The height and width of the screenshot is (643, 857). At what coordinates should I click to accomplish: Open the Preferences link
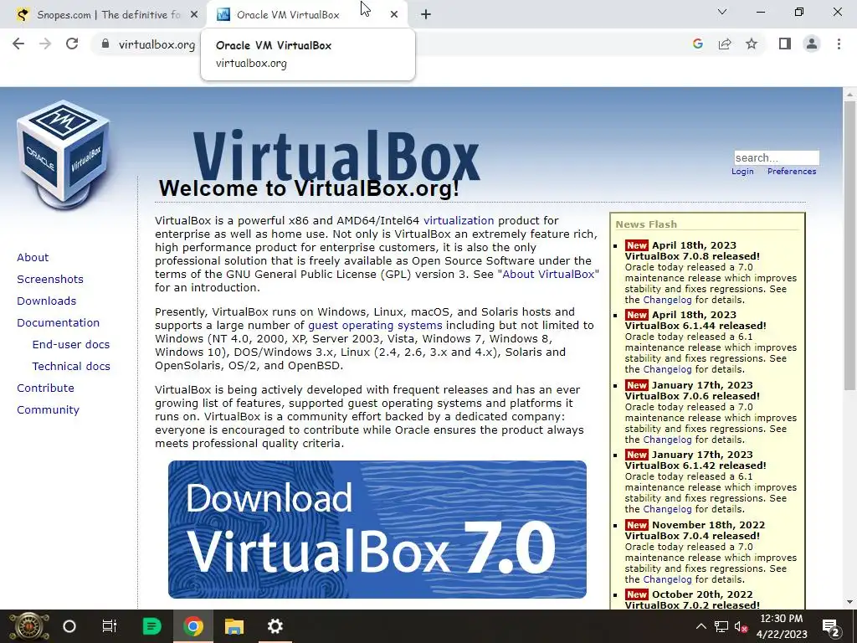point(792,171)
